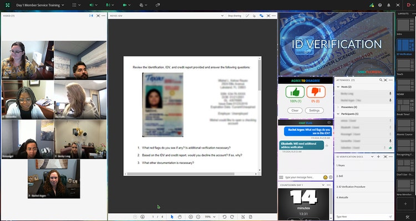
Task: Search attendees with the magnifier icon
Action: 381,80
